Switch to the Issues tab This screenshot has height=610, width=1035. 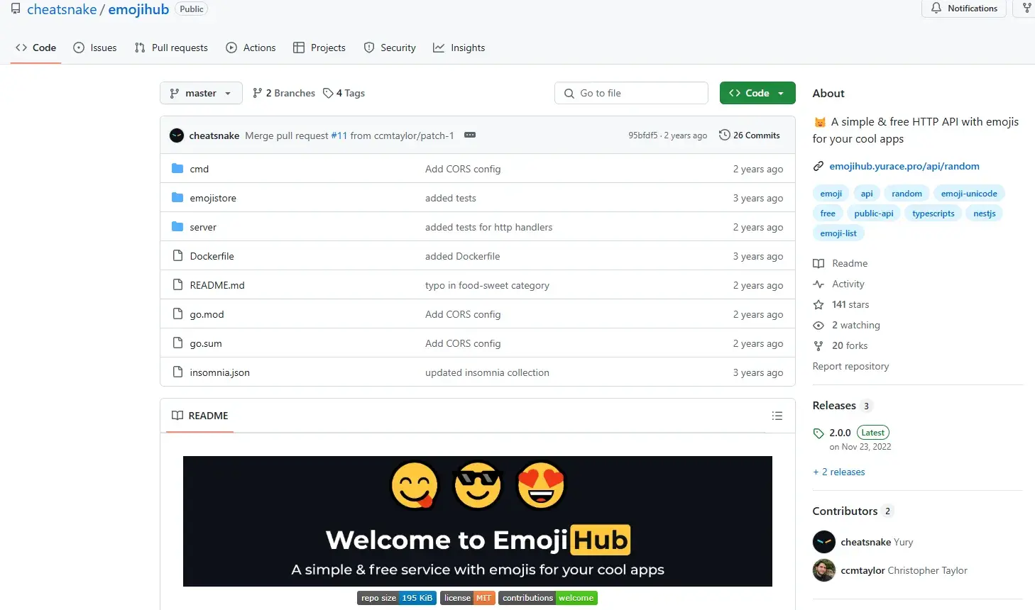[95, 48]
